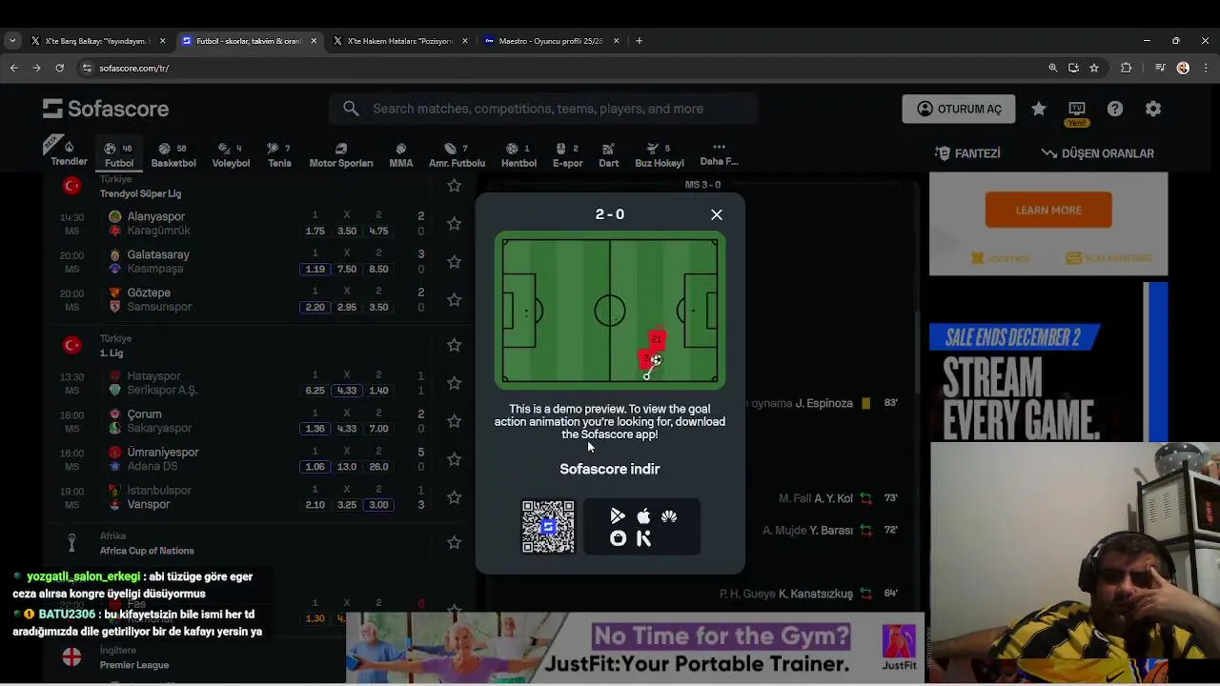Open Huawei AppGallery icon

tap(669, 515)
